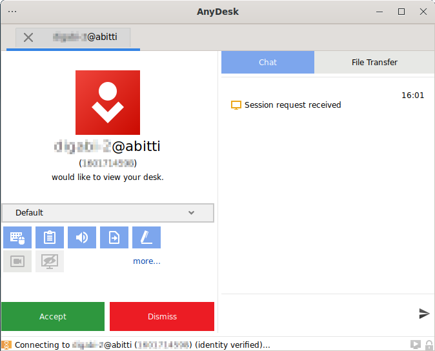Dismiss the incoming session request

[162, 316]
